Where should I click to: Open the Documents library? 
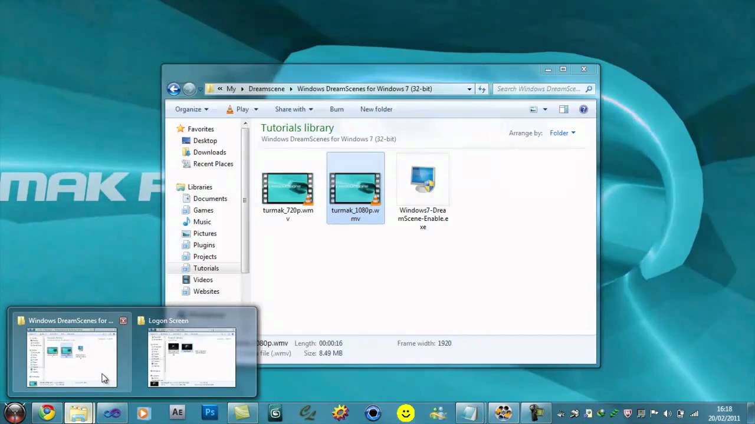pos(210,199)
